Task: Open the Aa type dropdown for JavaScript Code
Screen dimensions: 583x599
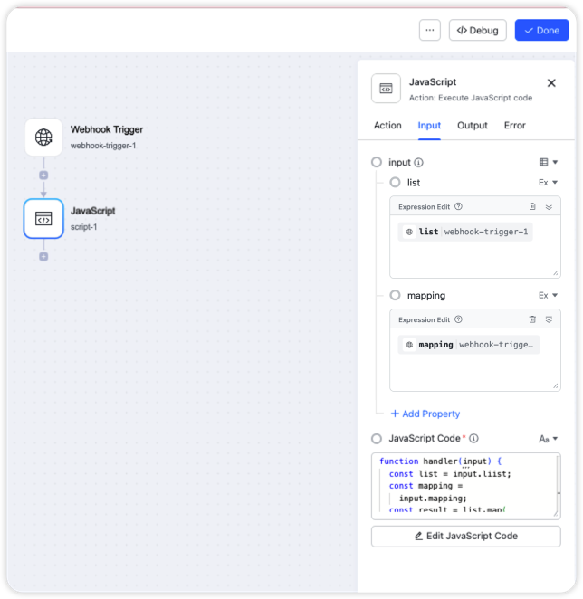Action: pyautogui.click(x=549, y=439)
